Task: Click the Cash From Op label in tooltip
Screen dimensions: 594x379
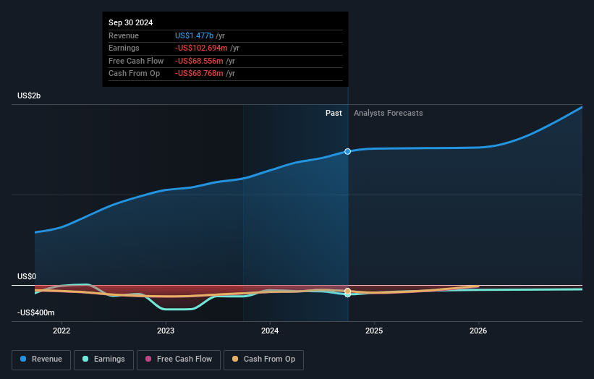Action: click(134, 74)
